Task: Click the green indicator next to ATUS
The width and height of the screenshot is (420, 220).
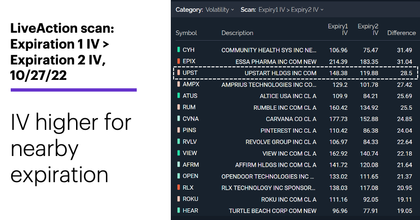Action: pos(178,96)
